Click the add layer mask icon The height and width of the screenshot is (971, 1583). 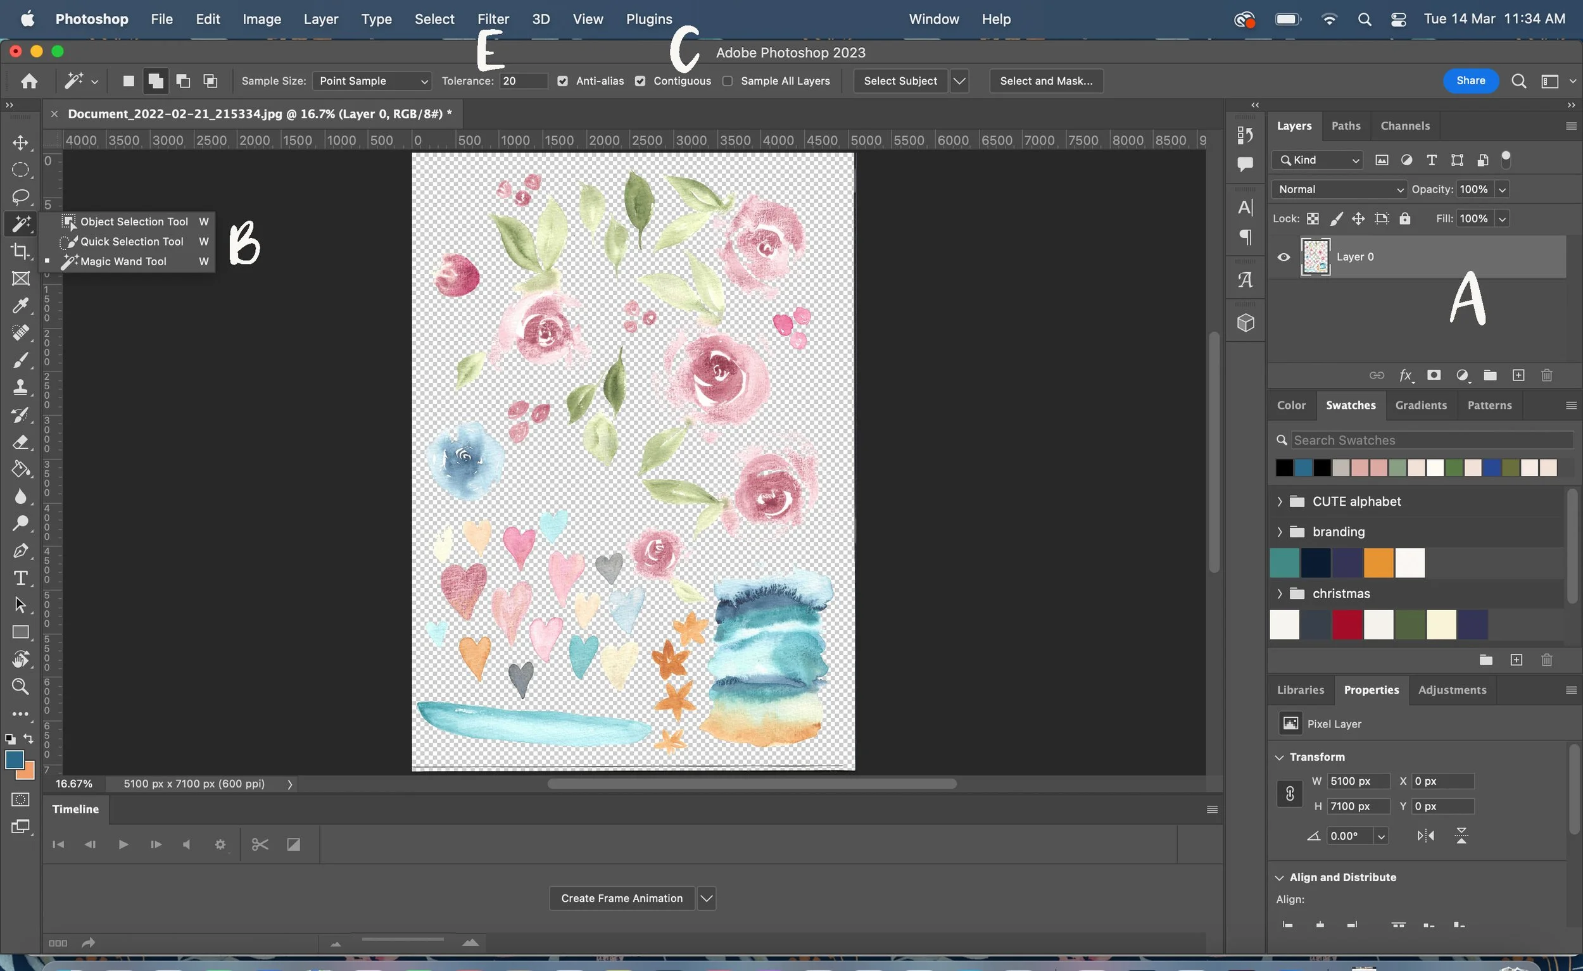[x=1434, y=376]
